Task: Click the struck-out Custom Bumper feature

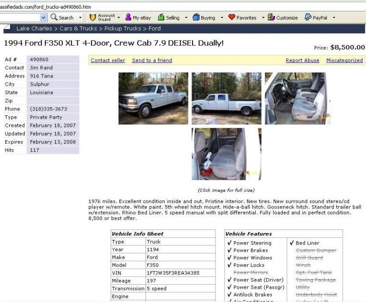Action: point(316,250)
